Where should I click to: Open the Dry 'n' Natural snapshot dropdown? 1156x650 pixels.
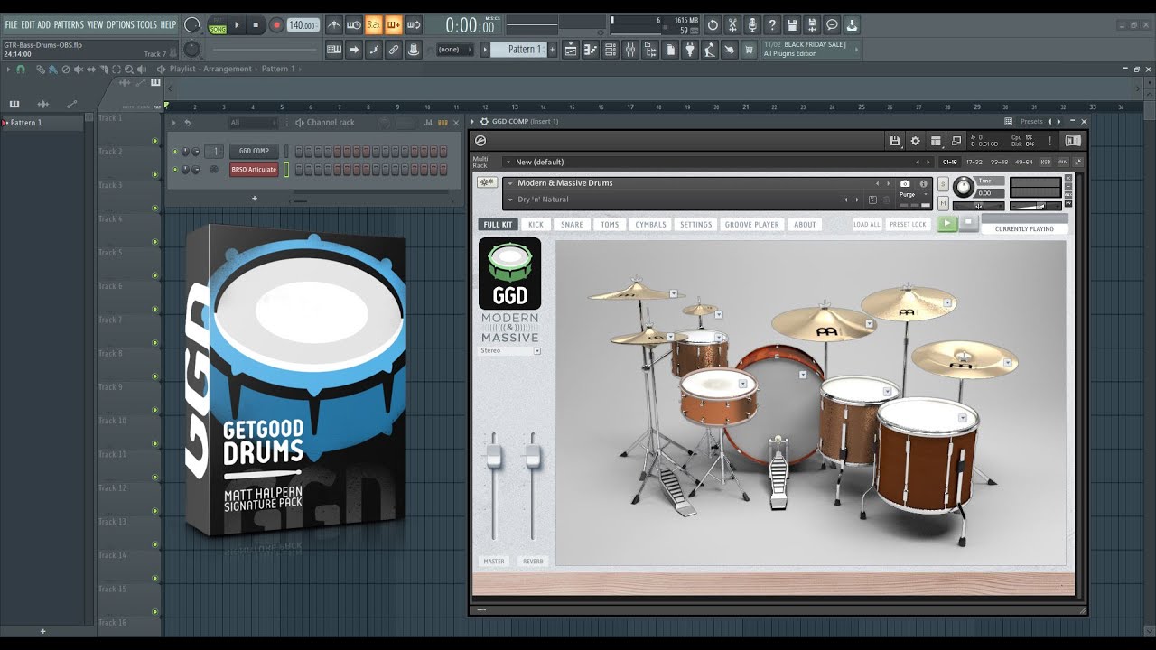(510, 200)
